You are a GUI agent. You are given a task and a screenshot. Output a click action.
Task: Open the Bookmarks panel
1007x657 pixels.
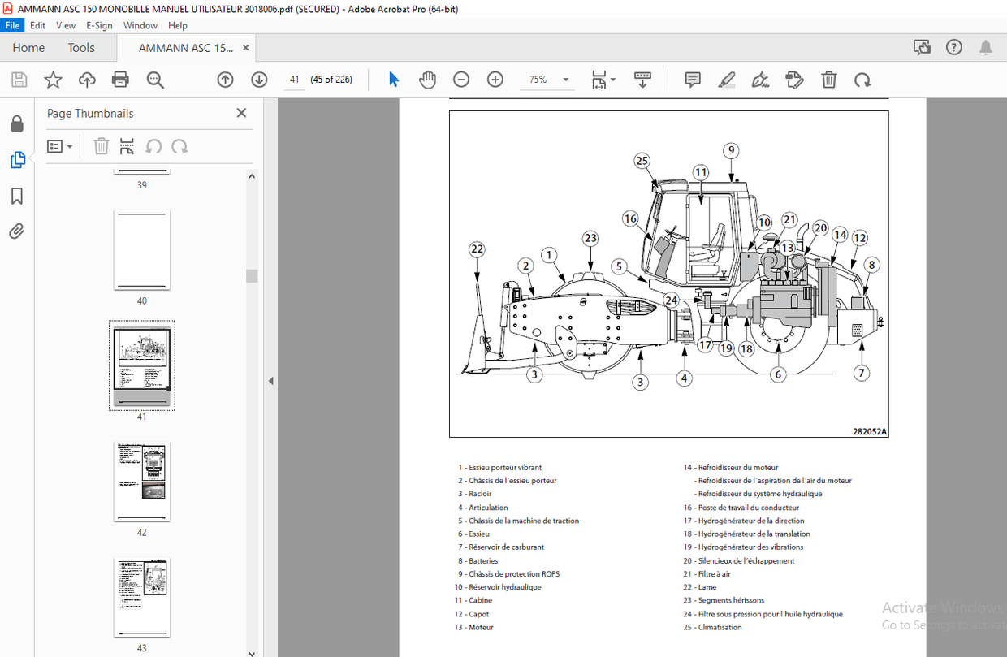coord(17,196)
